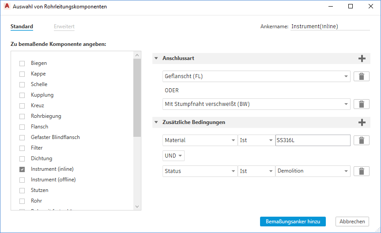Select the Standard tab
Screen dimensions: 381x233
pos(22,26)
